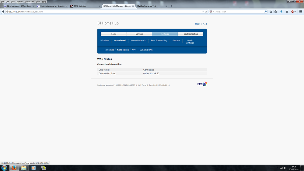Go to the Hub Home tab
The image size is (304, 171).
point(114,34)
